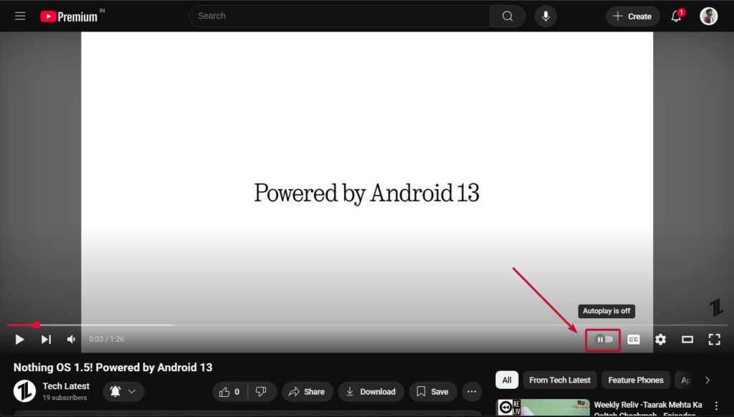734x417 pixels.
Task: Dislike the video with the thumbs down
Action: (x=262, y=391)
